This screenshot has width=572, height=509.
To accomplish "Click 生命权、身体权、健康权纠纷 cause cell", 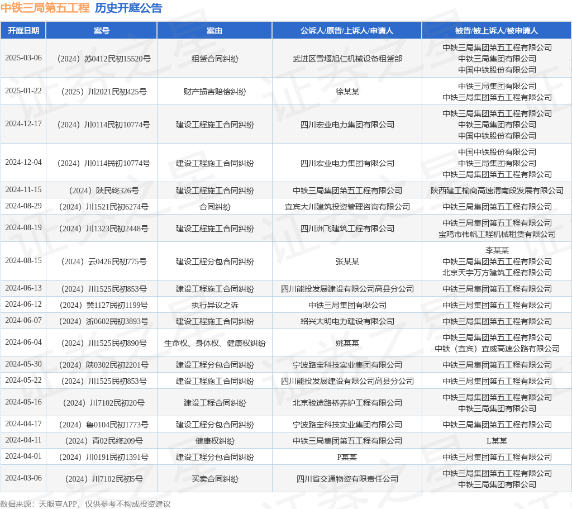I will pos(215,343).
